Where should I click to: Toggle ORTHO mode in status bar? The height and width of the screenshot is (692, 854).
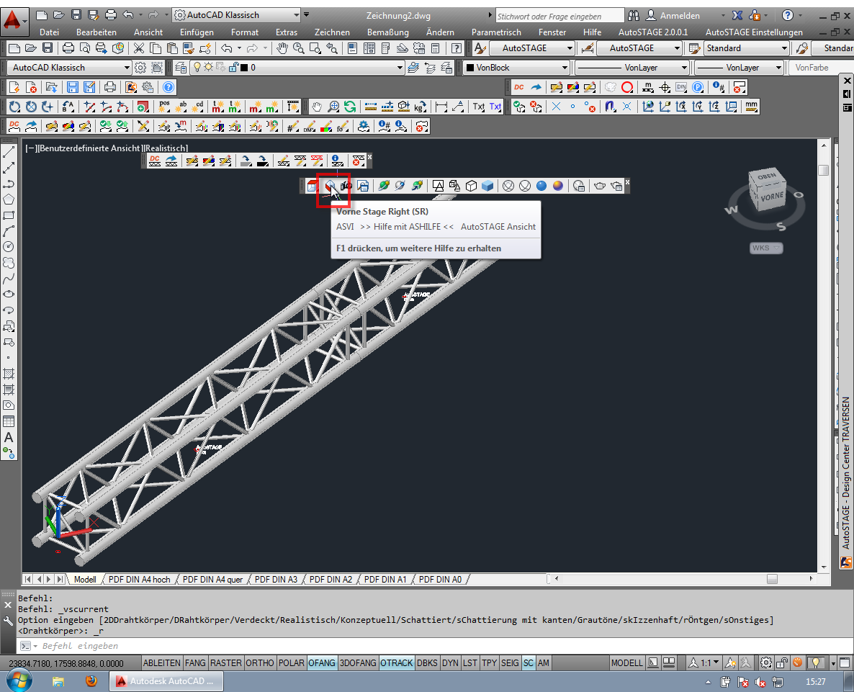point(259,662)
